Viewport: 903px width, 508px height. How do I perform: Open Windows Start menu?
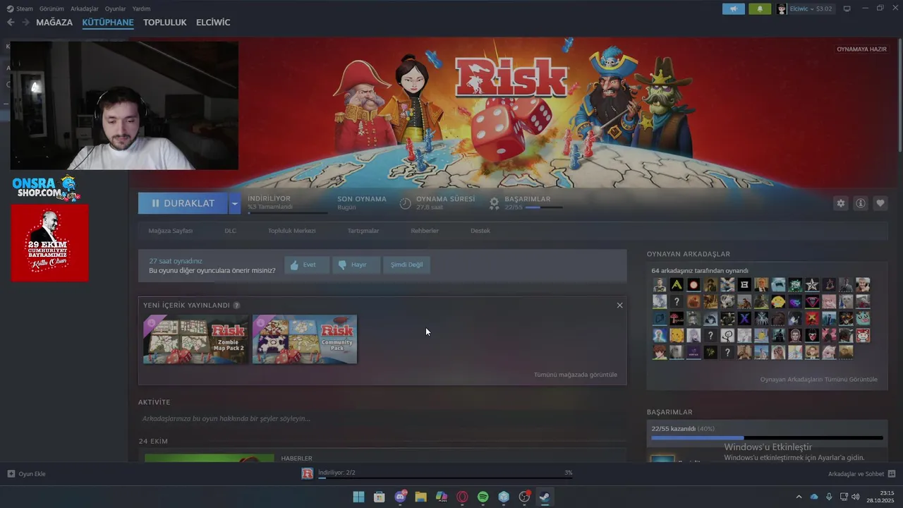358,497
